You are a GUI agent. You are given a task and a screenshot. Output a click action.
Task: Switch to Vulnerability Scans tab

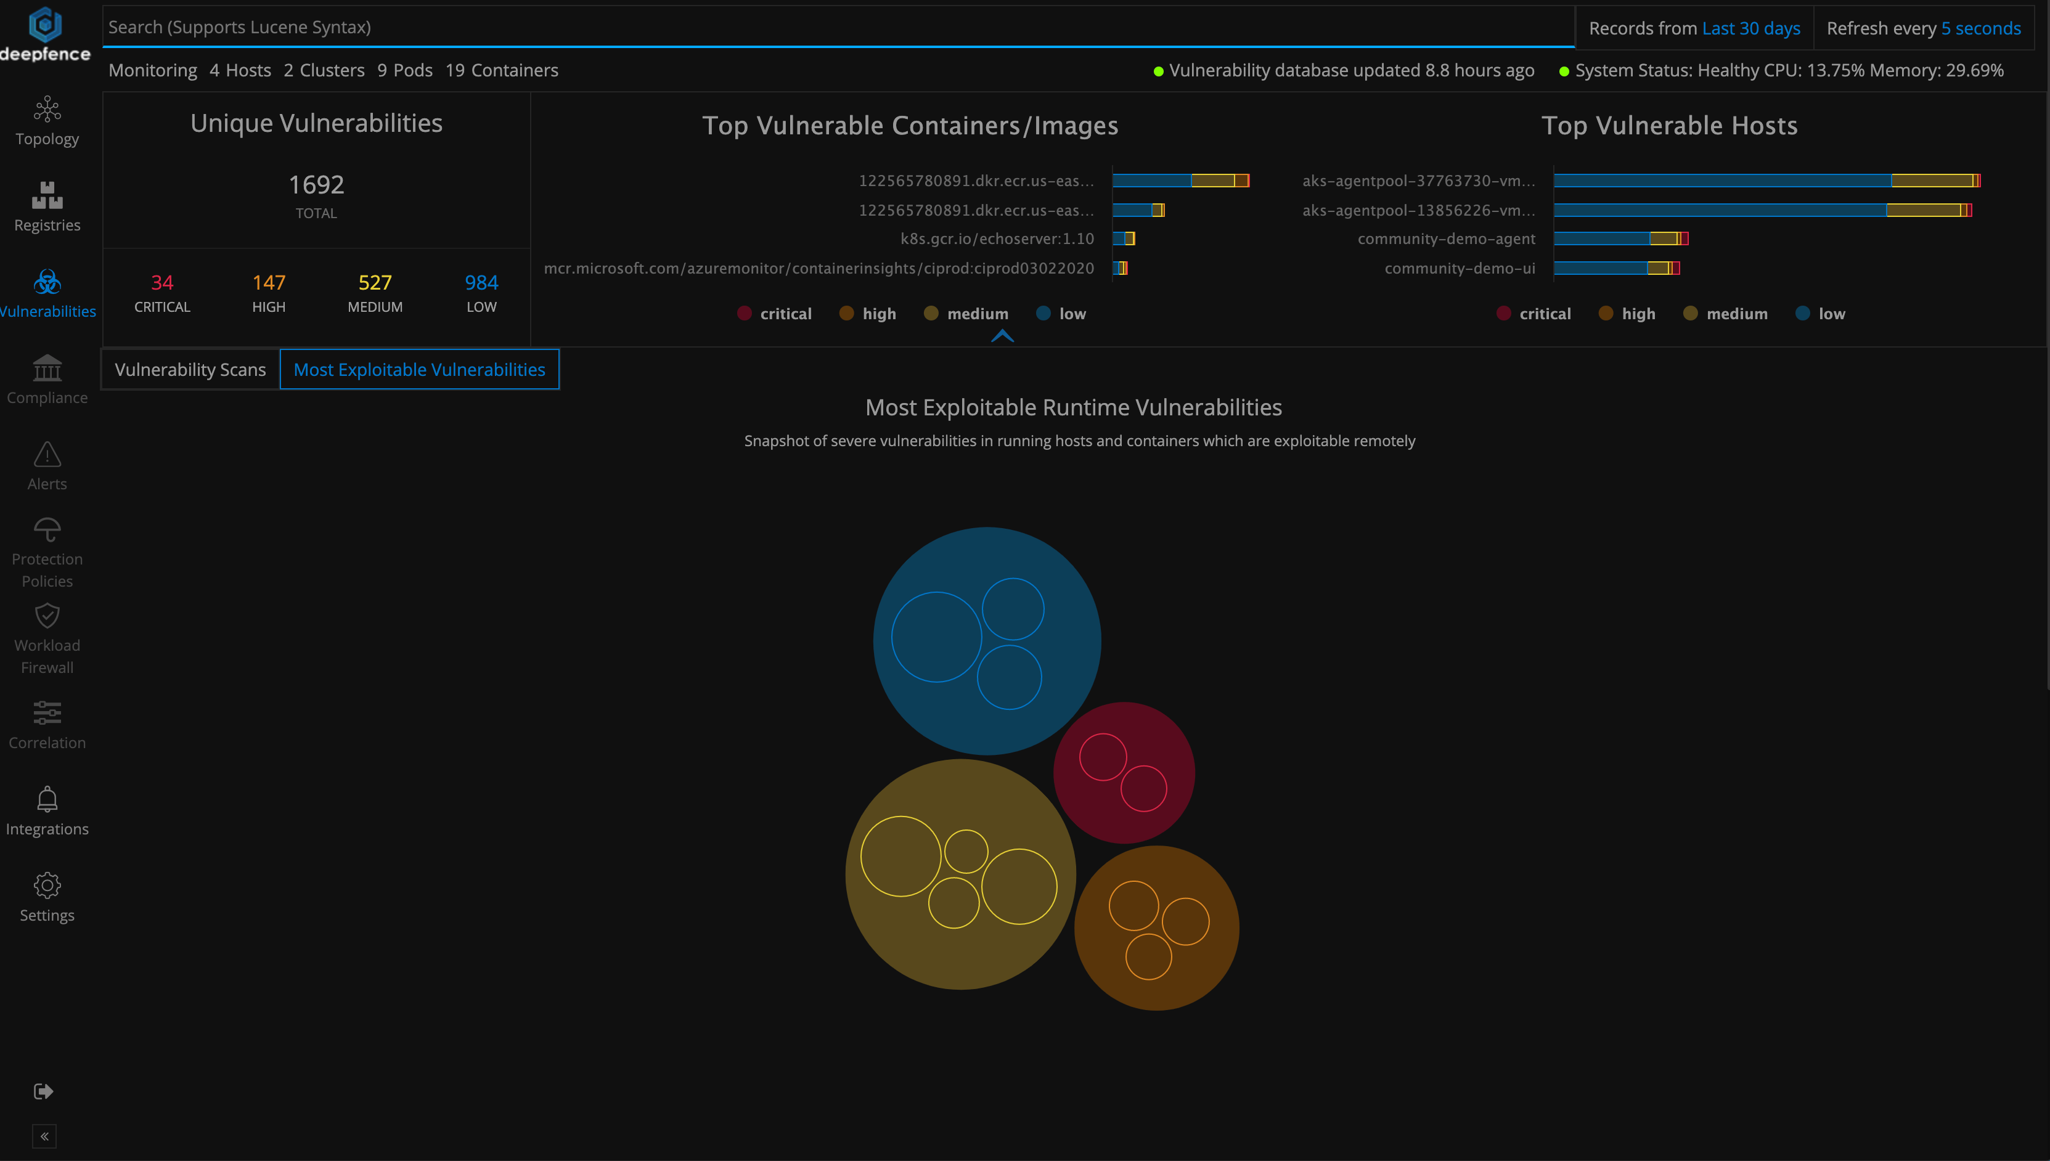click(189, 369)
